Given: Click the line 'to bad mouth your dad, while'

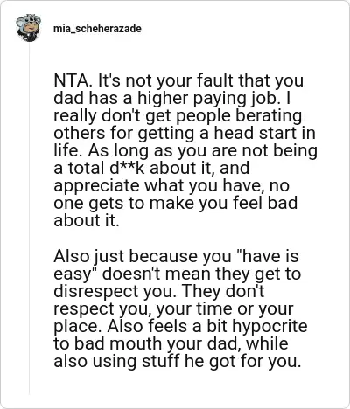Looking at the screenshot, I should pyautogui.click(x=171, y=343).
